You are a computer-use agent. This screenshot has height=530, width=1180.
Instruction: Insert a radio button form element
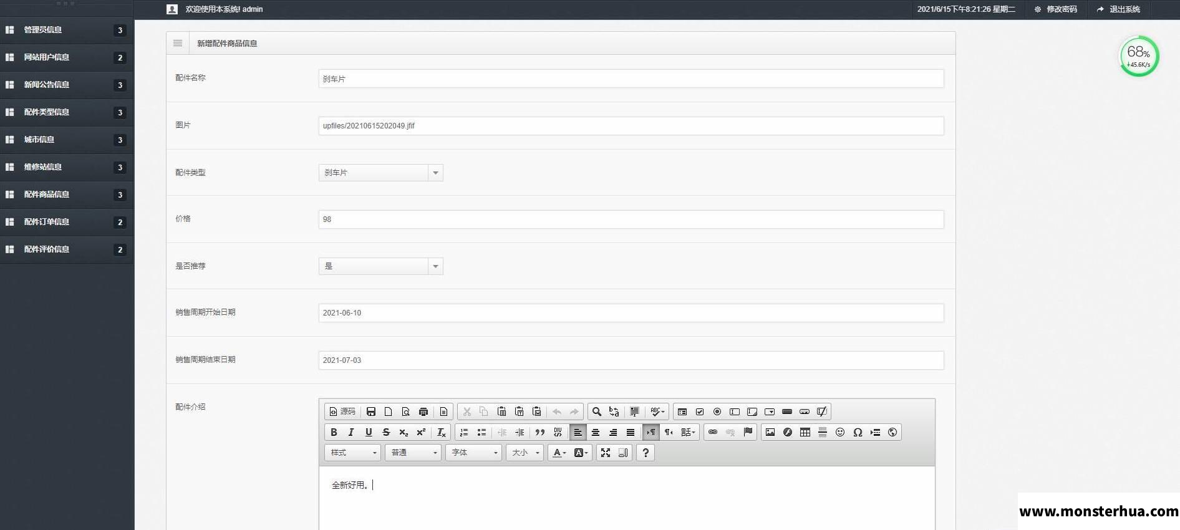click(x=717, y=412)
